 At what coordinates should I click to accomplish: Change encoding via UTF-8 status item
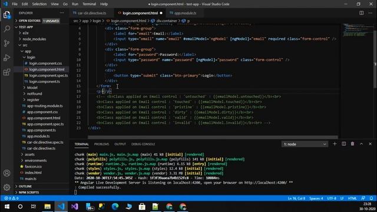(332, 198)
